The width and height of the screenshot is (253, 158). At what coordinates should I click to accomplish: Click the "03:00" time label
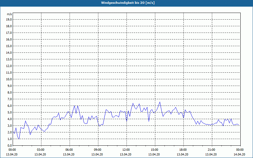click(41, 150)
